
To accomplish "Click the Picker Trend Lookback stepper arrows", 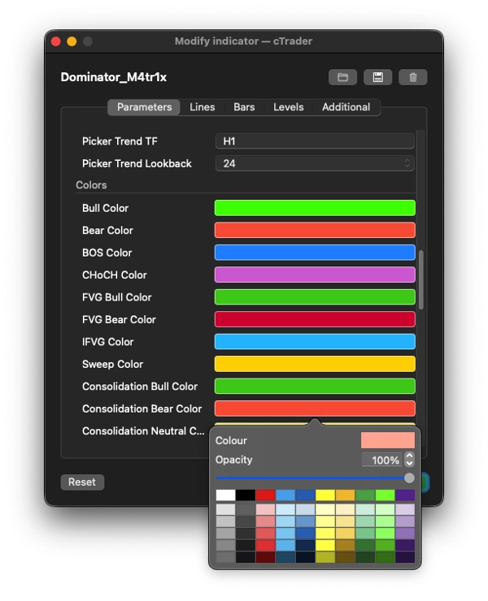I will (x=407, y=164).
